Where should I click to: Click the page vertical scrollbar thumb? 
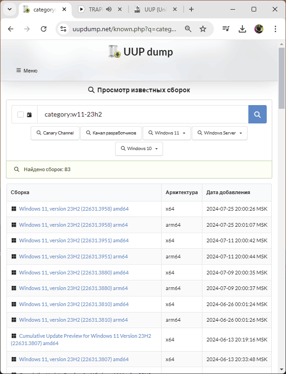[x=281, y=78]
